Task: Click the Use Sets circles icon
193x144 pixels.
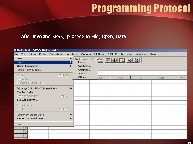Action: [136, 60]
